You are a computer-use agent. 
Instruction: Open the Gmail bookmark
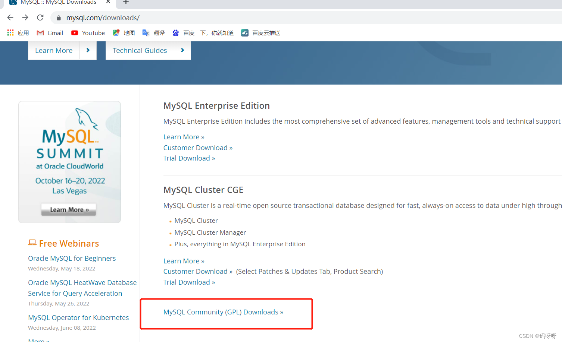pos(50,33)
